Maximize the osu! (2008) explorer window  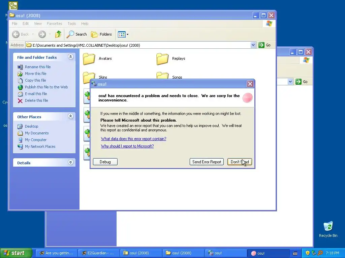263,15
